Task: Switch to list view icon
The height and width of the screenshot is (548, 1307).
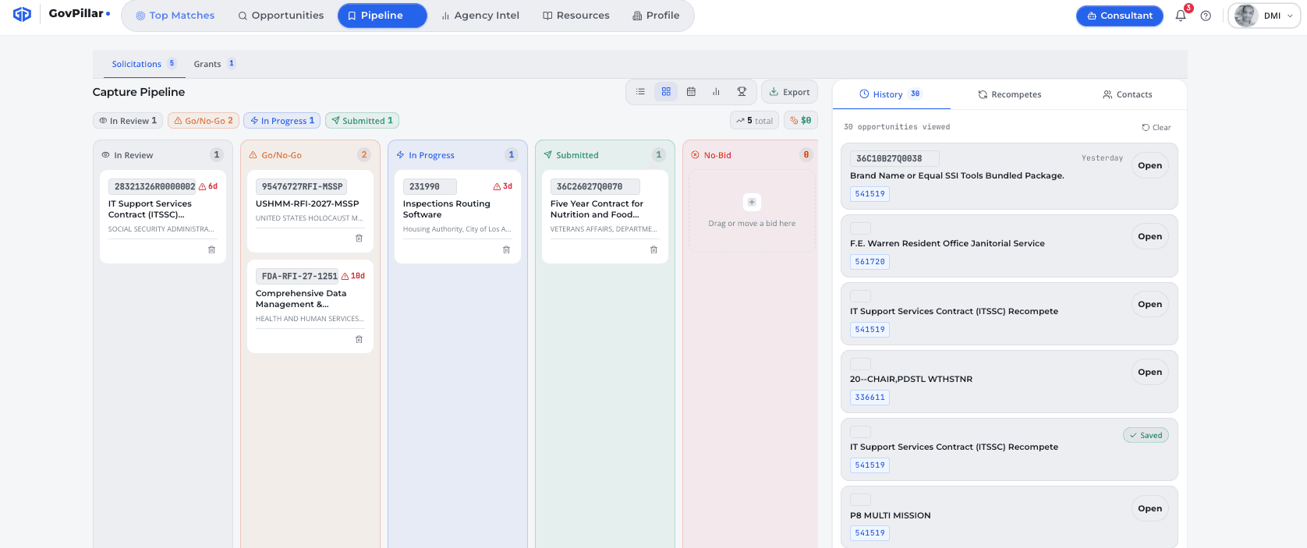Action: tap(640, 92)
